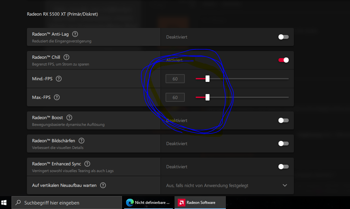Open the Windows Start menu
This screenshot has height=209, width=350.
pyautogui.click(x=4, y=203)
